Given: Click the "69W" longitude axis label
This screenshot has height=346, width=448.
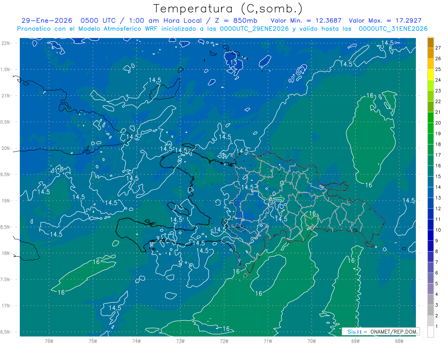Looking at the screenshot, I should 355,341.
